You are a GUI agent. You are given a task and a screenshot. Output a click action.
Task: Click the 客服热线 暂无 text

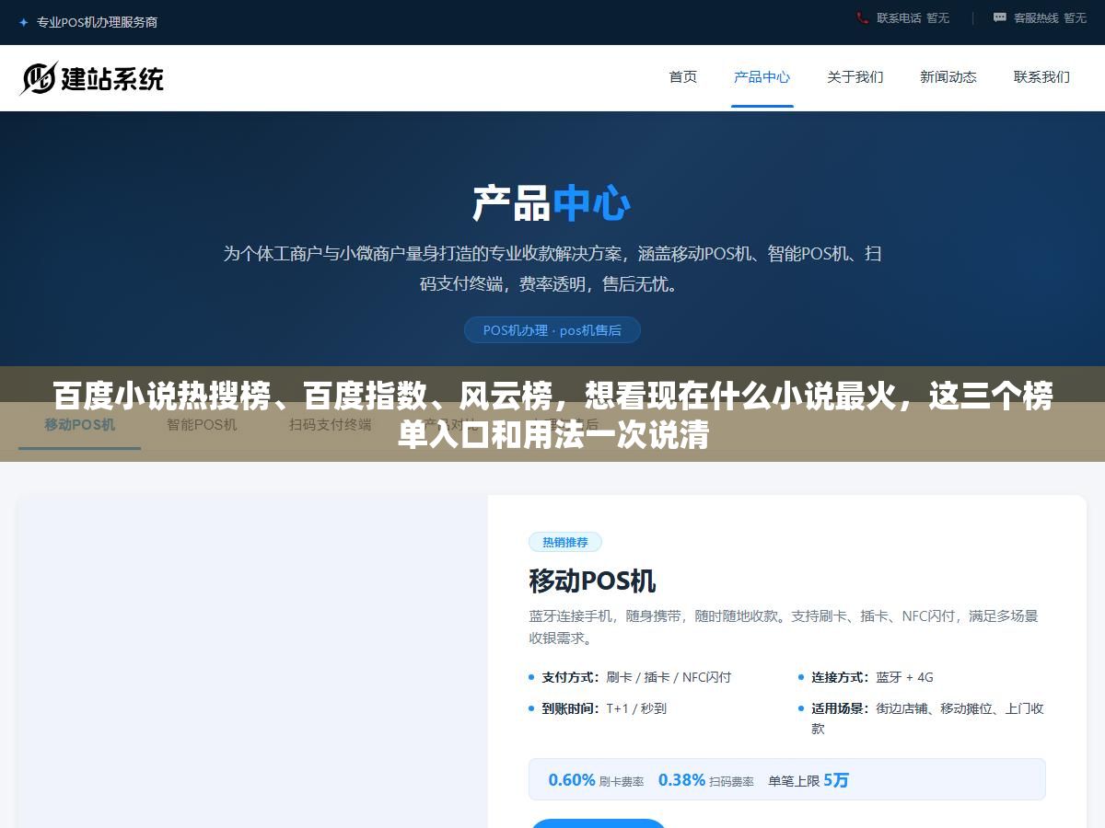coord(1050,17)
